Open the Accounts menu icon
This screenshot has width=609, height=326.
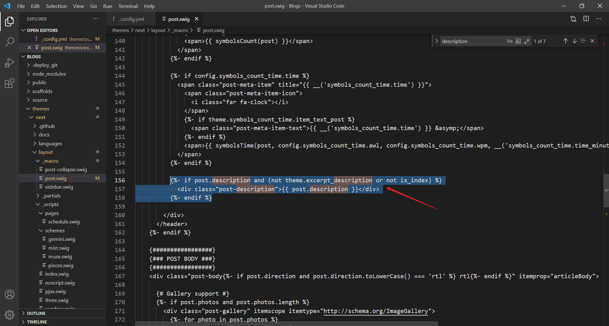tap(10, 294)
